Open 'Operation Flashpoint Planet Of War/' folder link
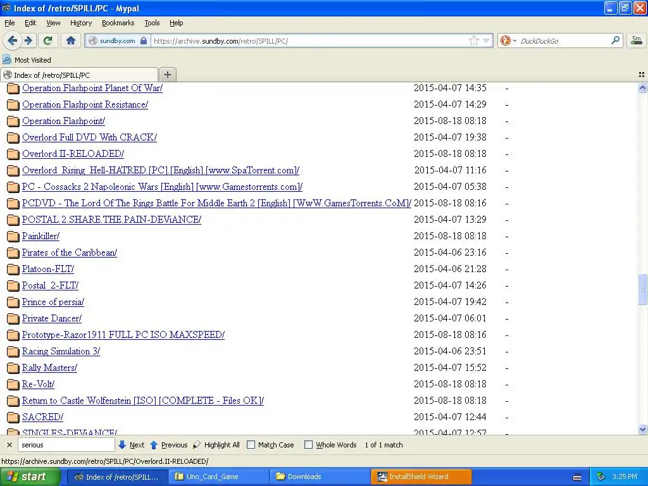648x486 pixels. (92, 88)
